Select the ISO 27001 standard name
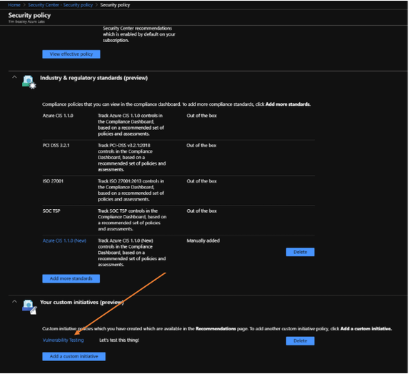Viewport: 409px width, 374px height. 53,181
